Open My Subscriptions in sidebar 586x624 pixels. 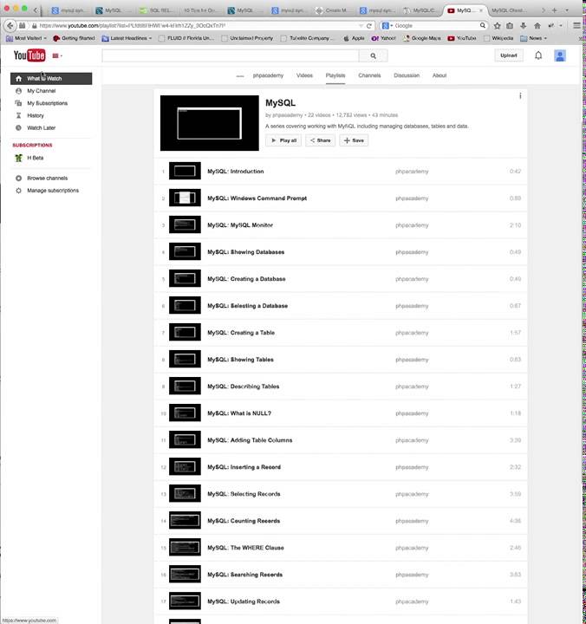coord(47,103)
